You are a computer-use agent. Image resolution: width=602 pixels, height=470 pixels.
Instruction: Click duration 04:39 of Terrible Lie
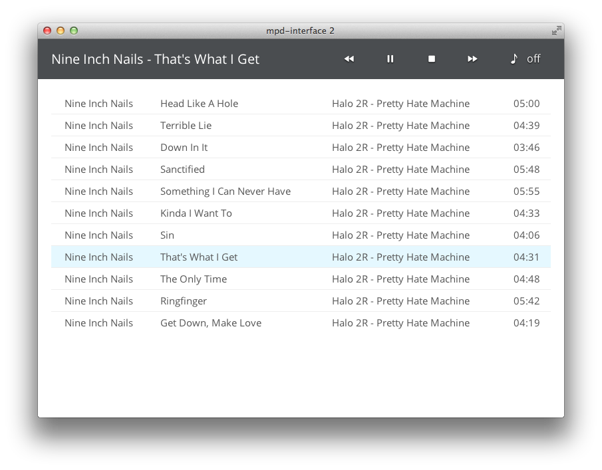point(526,126)
